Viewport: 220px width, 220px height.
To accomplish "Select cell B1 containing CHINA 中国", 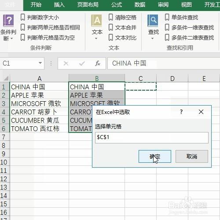I will (97, 87).
